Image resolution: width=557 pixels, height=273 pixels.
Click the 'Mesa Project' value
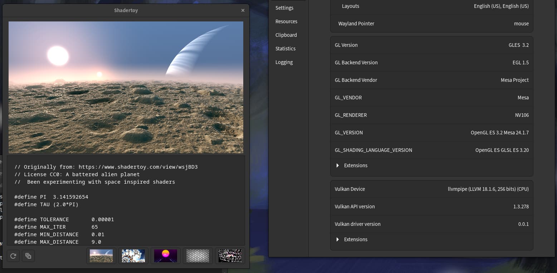515,80
